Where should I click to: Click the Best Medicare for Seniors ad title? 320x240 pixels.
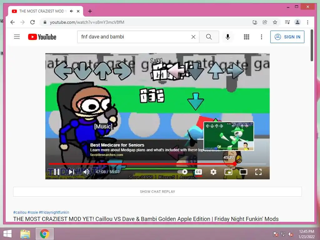coord(117,145)
